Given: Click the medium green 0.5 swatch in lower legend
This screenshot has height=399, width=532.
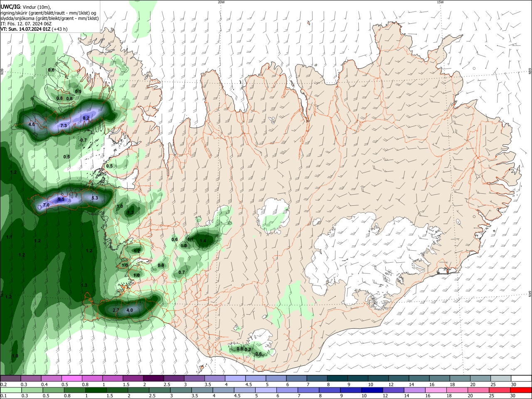Looking at the screenshot, I should click(x=53, y=390).
